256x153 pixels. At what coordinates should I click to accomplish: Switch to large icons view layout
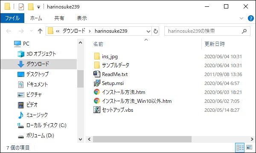click(249, 147)
